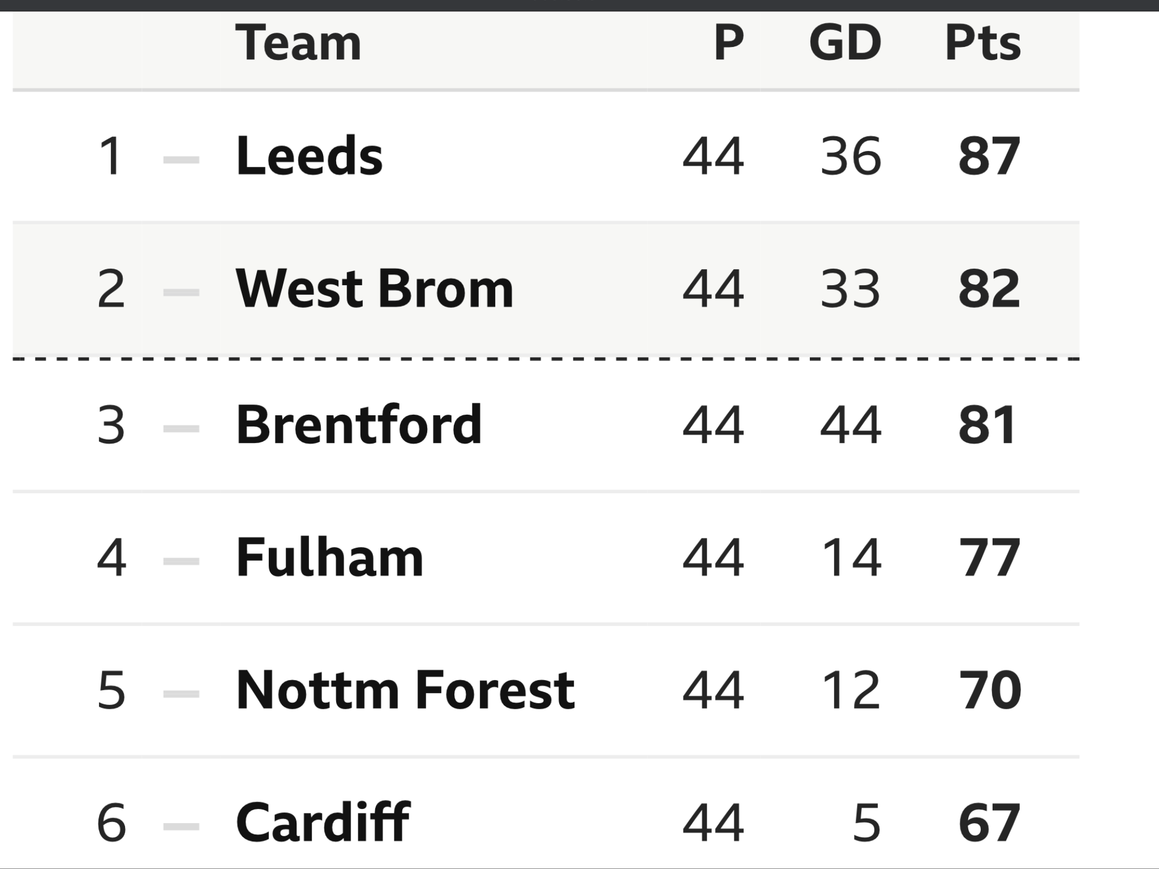Open the Brentford team link
This screenshot has height=869, width=1159.
(x=359, y=424)
